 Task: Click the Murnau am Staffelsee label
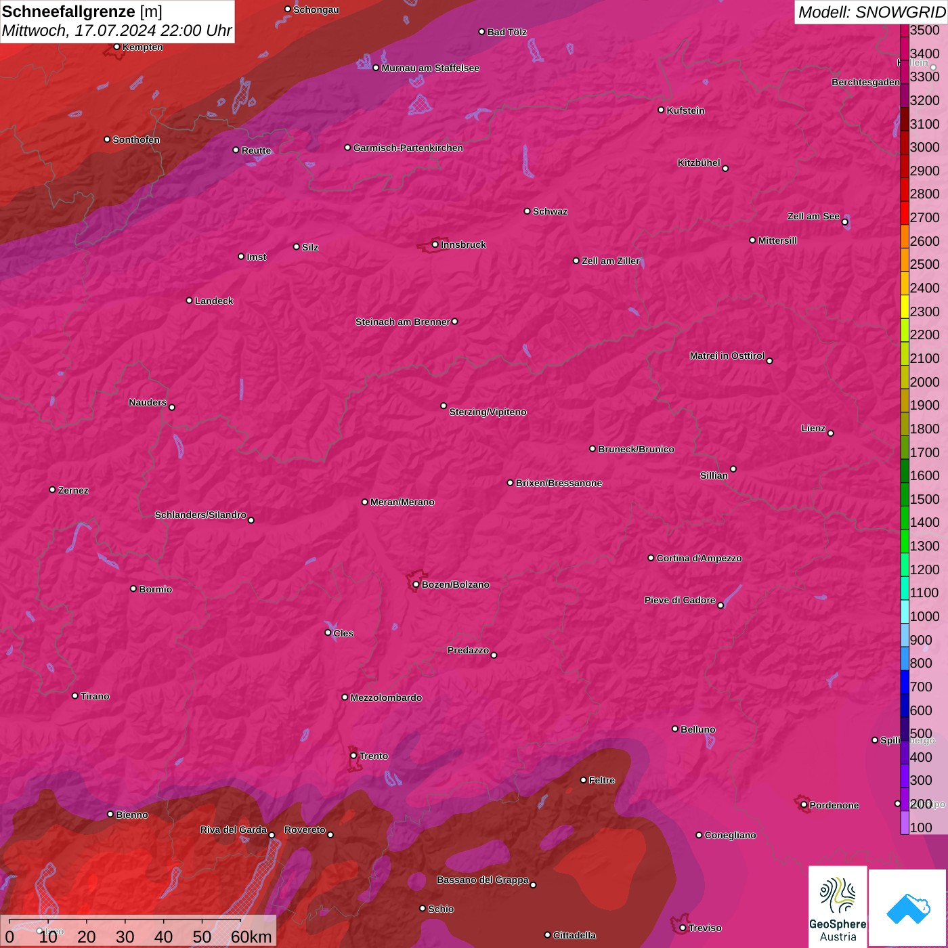pos(430,68)
